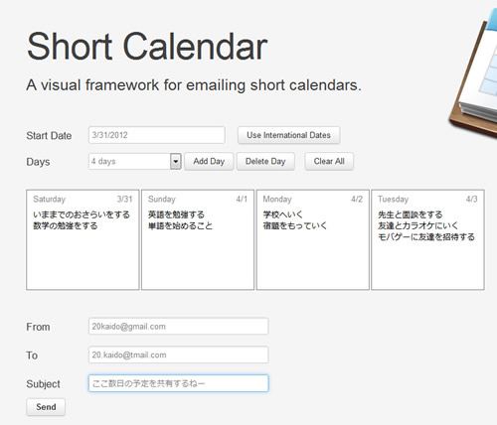Click the Send button

point(46,407)
